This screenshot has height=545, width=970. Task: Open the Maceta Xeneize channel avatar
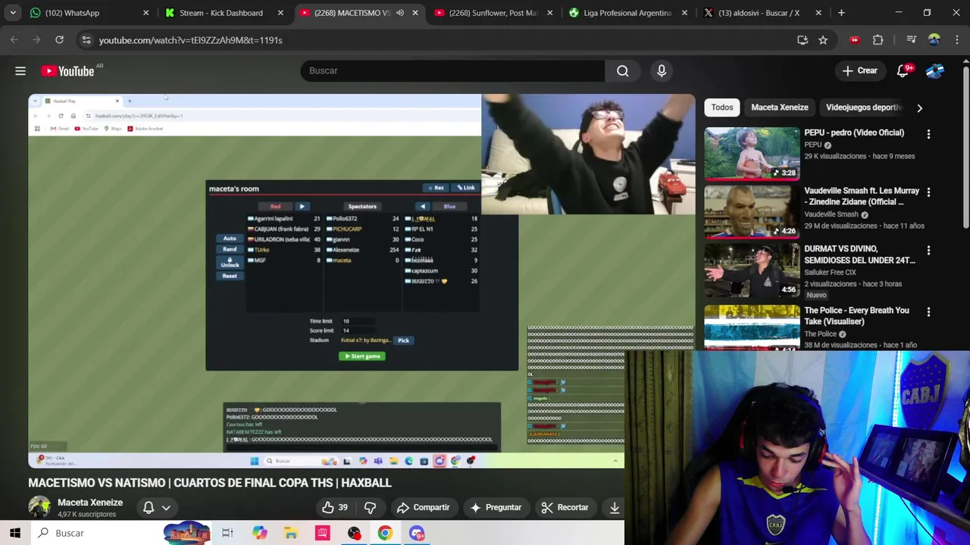click(39, 507)
